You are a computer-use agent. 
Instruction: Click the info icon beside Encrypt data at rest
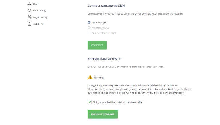[120, 59]
